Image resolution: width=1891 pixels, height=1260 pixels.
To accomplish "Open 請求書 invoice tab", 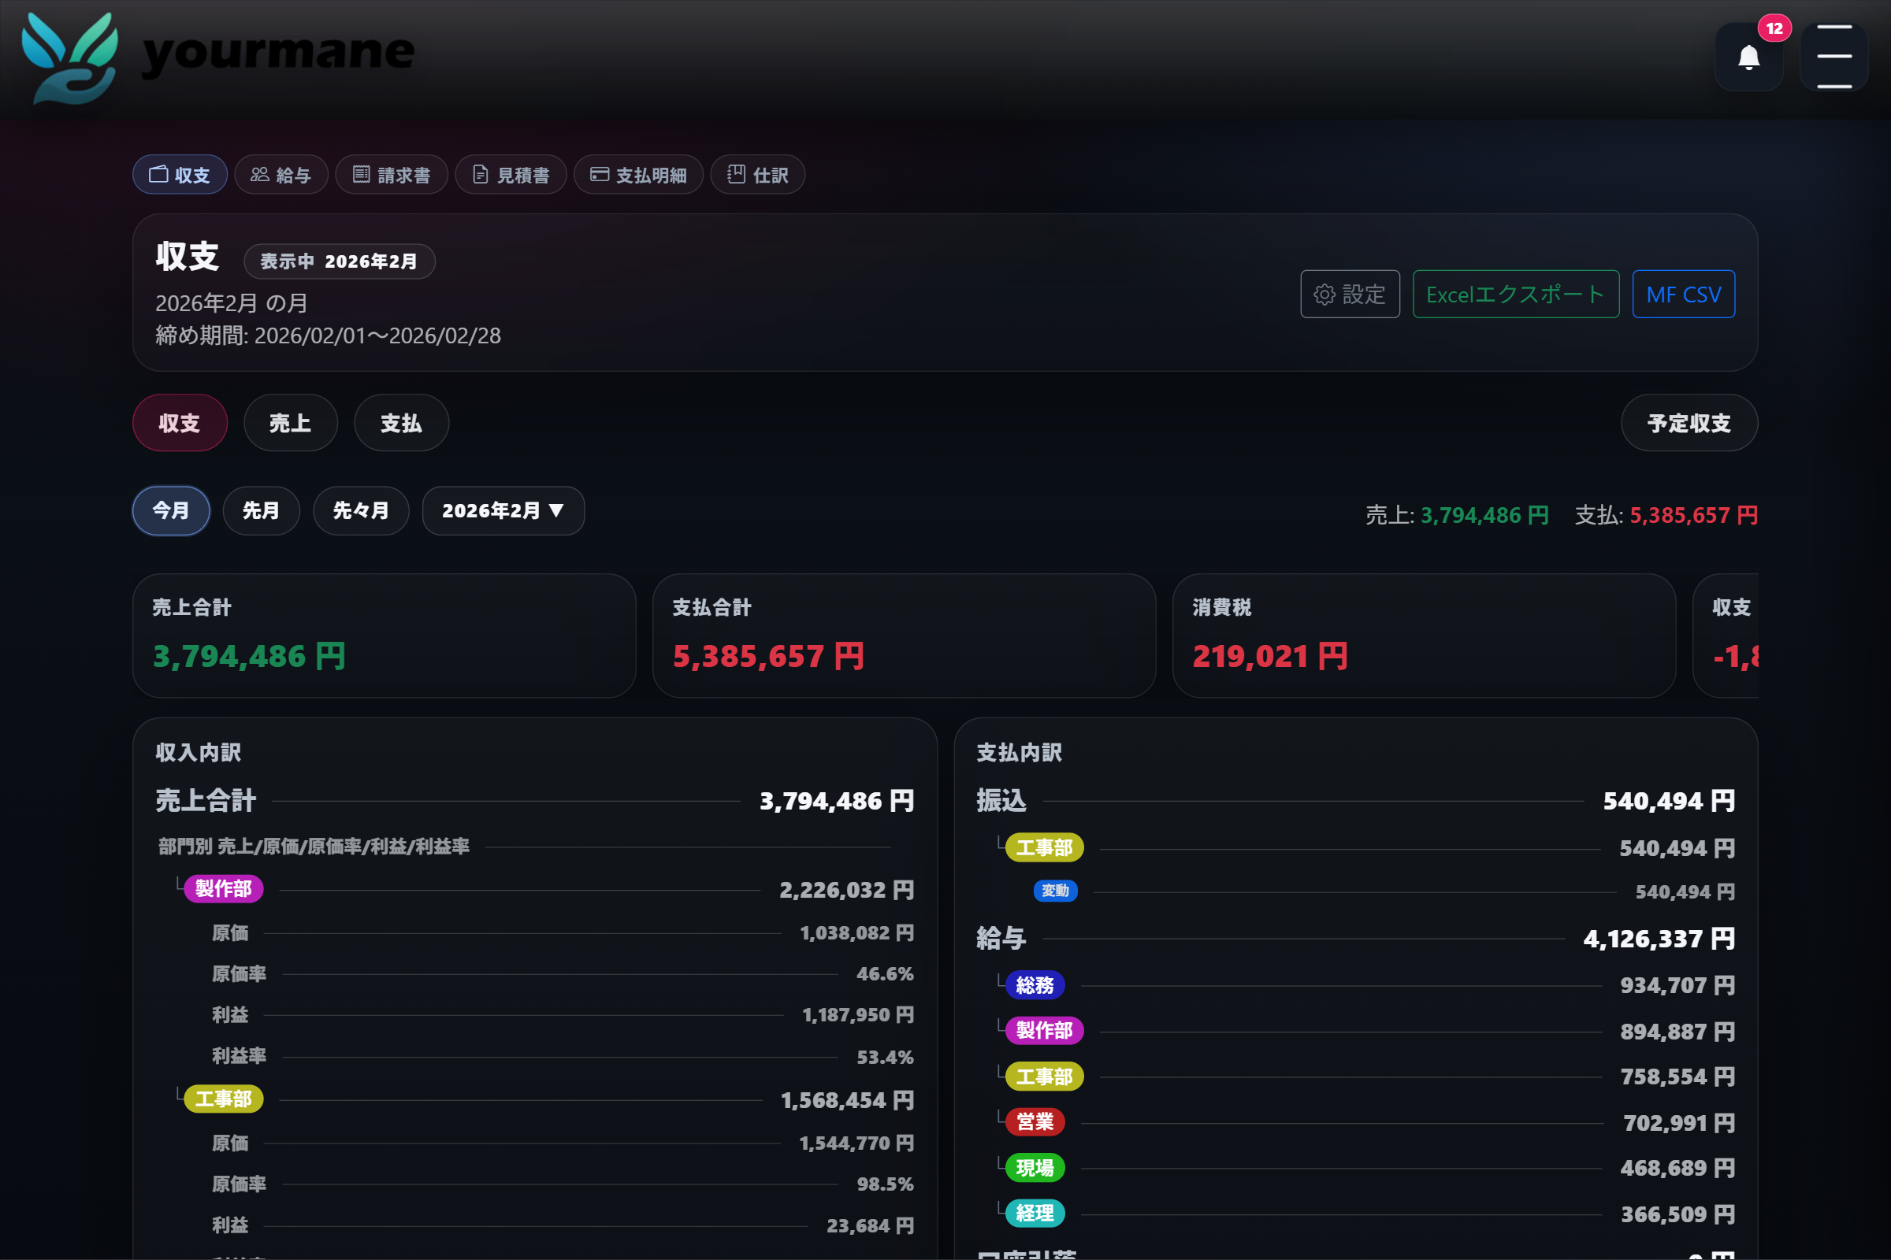I will coord(392,174).
